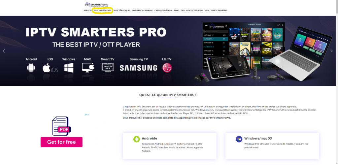Click the LG round logo in banner
This screenshot has width=338, height=165.
click(167, 67)
